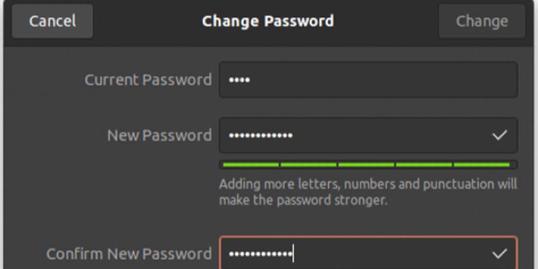Click first segment of password strength bar
Image resolution: width=538 pixels, height=269 pixels.
click(250, 164)
